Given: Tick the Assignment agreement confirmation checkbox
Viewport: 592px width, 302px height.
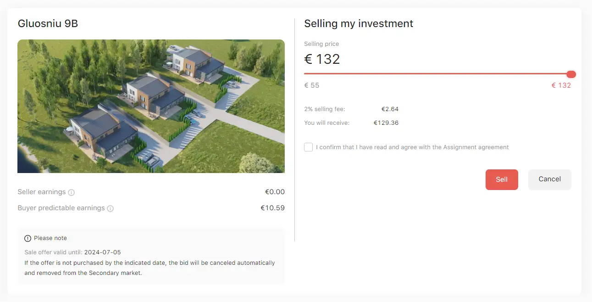Looking at the screenshot, I should pos(309,147).
